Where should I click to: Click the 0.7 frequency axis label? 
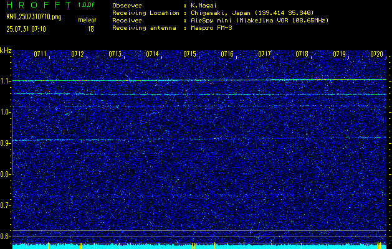click(x=5, y=206)
